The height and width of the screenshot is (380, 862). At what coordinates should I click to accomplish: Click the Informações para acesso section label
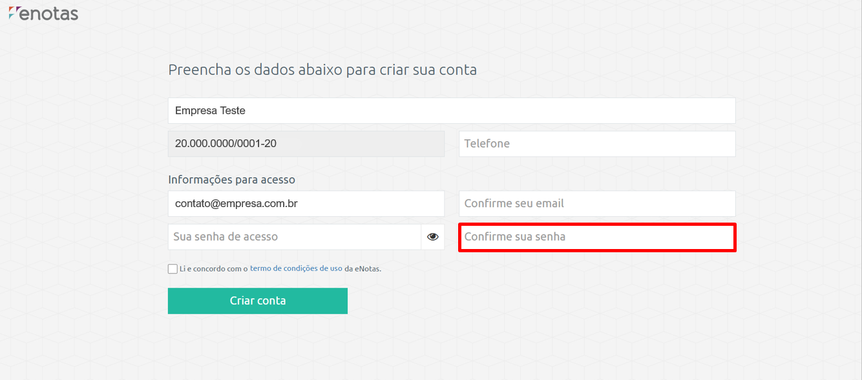[231, 179]
